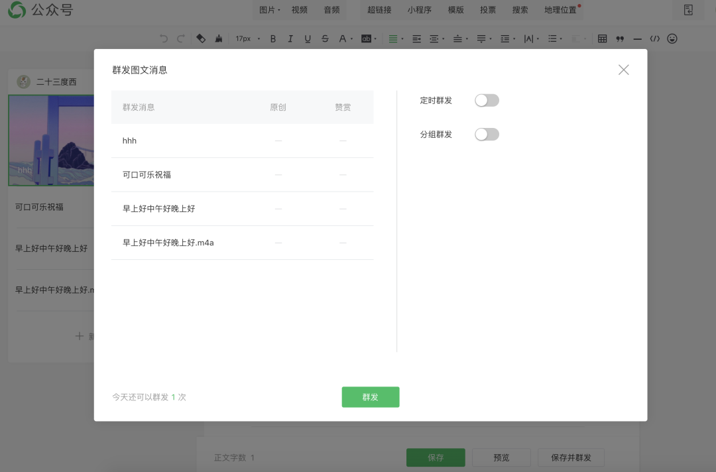Insert a blockquote using the quote icon
This screenshot has width=716, height=472.
point(620,39)
